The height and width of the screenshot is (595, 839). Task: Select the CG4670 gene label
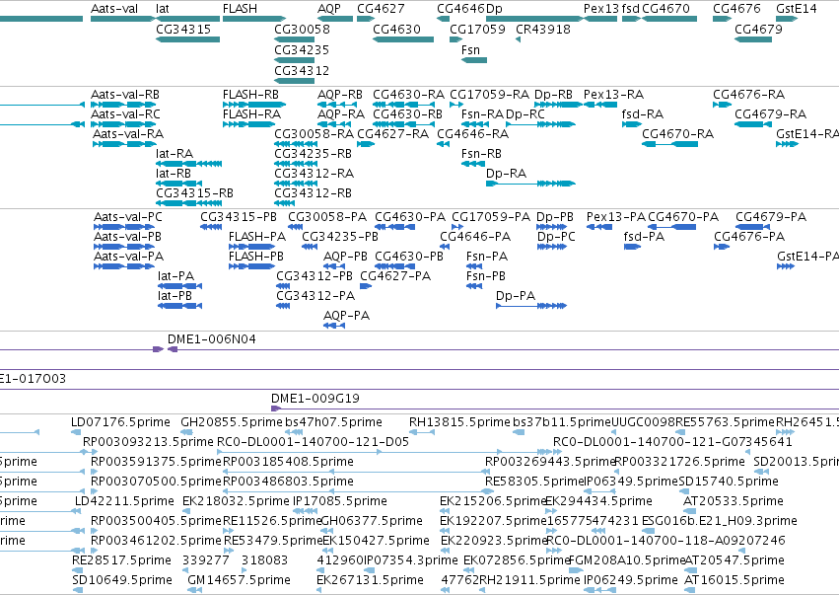665,9
